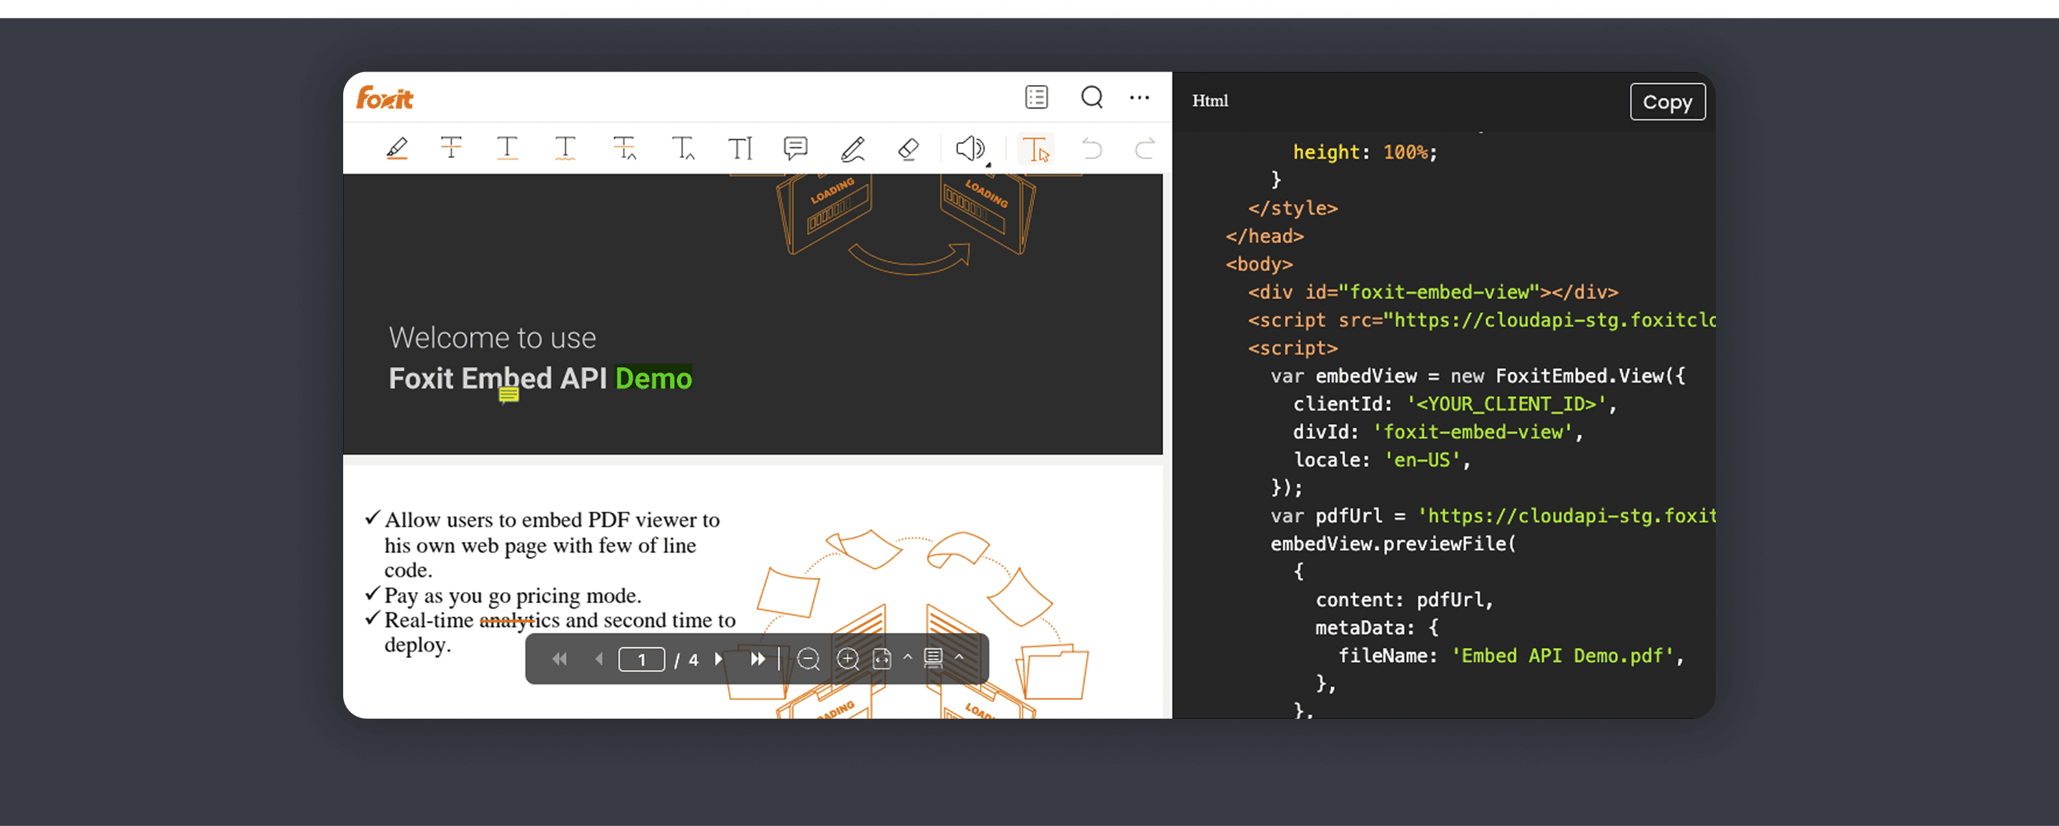
Task: Click the Undo arrow
Action: 1091,149
